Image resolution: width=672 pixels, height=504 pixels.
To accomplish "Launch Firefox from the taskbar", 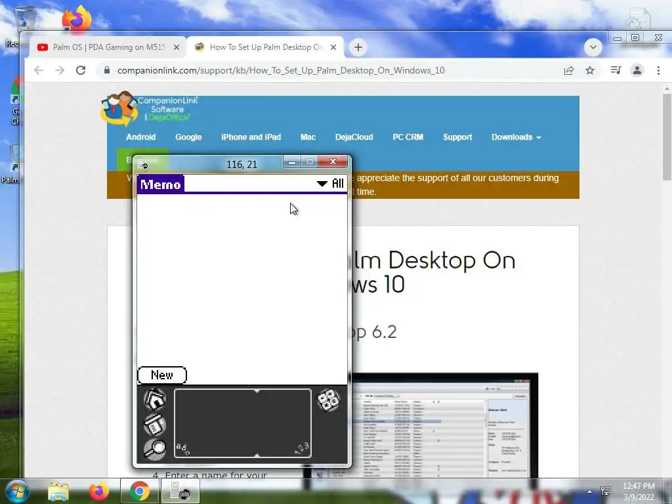I will 98,492.
